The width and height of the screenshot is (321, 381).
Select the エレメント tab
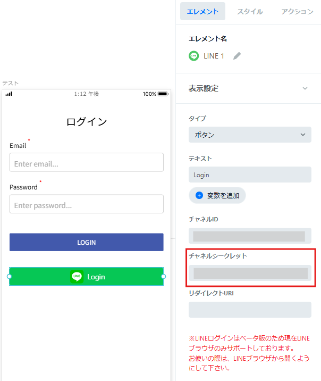tap(202, 11)
